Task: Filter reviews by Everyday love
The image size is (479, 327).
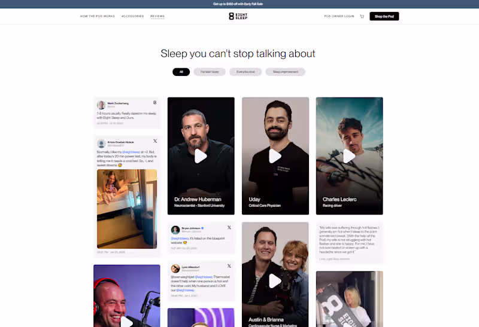Action: click(x=245, y=72)
